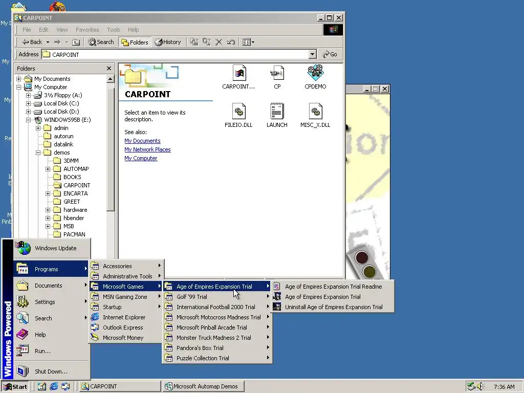The image size is (524, 393).
Task: Click the Search toolbar button
Action: pyautogui.click(x=101, y=42)
